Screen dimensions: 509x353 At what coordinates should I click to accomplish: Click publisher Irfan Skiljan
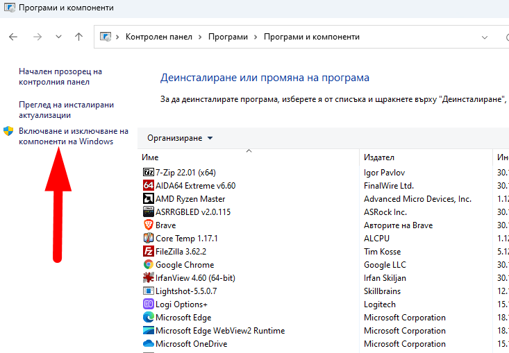385,278
